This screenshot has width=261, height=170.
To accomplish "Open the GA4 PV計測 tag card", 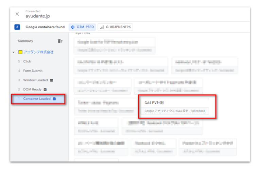I will click(x=175, y=107).
